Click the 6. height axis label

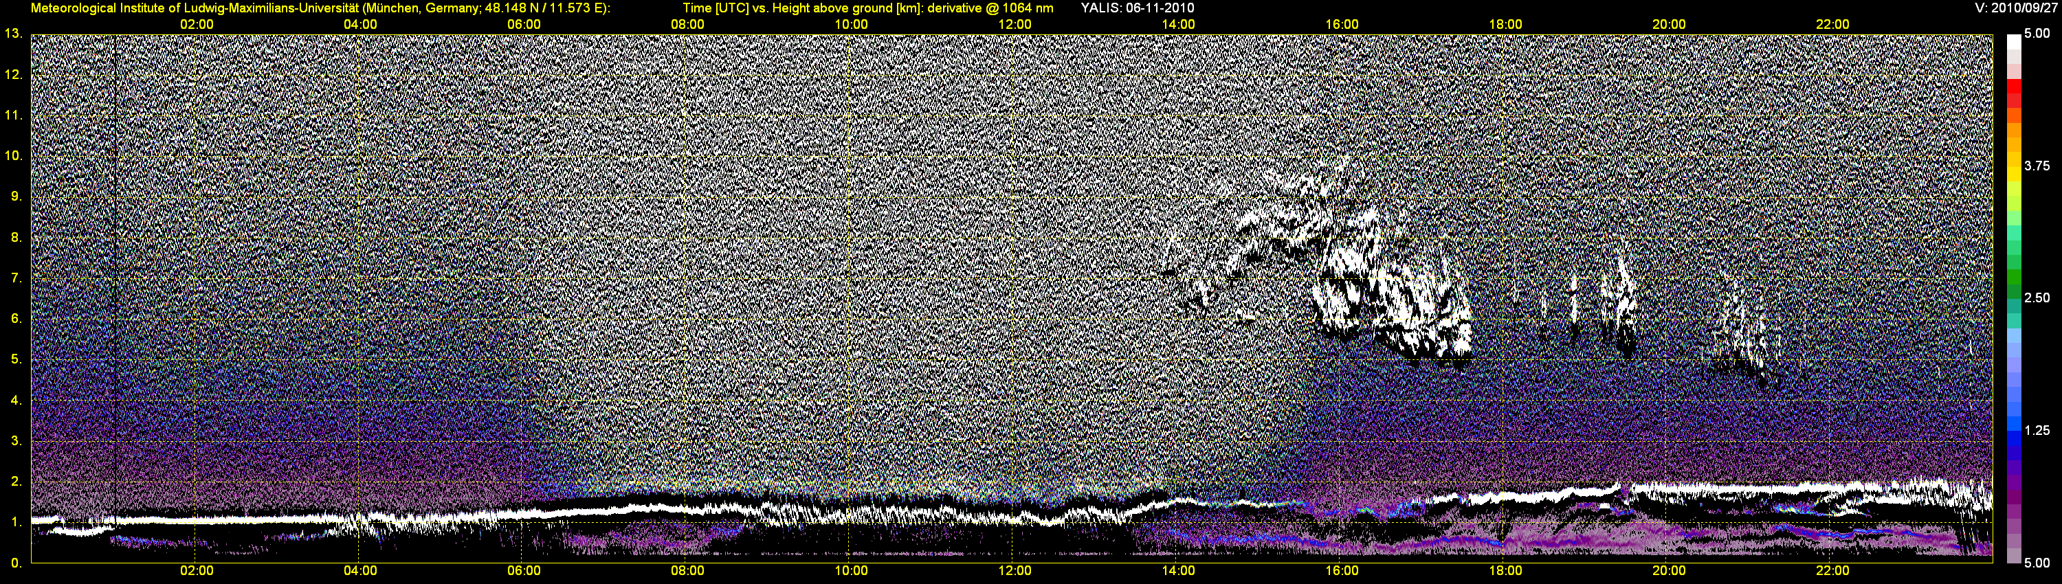click(x=16, y=318)
